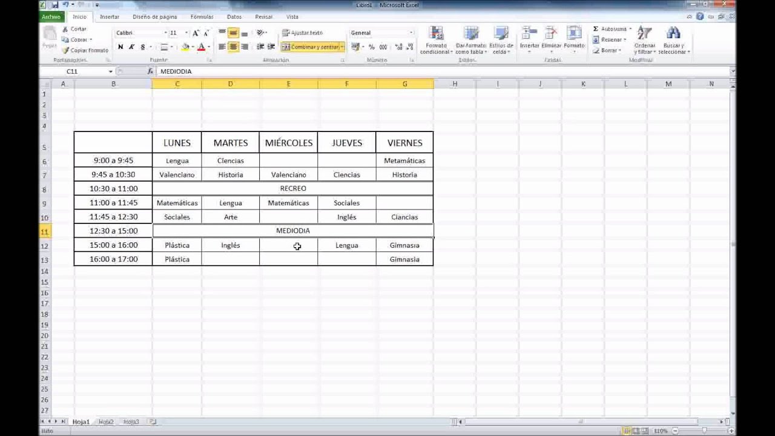Click the 110% zoom level button
Screen dimensions: 775x436
pos(661,431)
